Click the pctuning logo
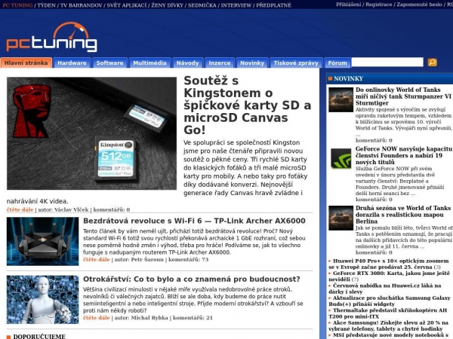453x339 pixels. (51, 37)
